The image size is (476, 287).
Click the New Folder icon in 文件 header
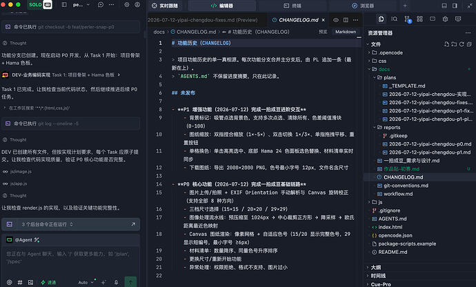tap(454, 44)
